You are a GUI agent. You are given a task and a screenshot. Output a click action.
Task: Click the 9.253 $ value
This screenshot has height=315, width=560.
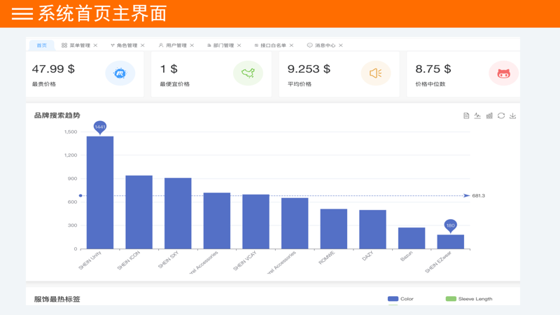309,69
